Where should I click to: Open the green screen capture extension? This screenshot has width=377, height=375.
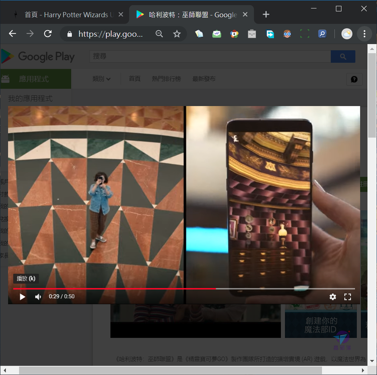(304, 34)
